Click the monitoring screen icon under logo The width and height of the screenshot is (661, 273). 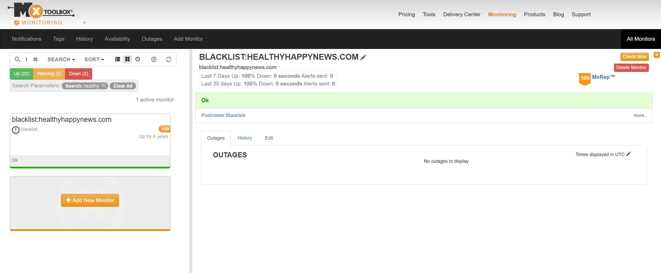(17, 23)
